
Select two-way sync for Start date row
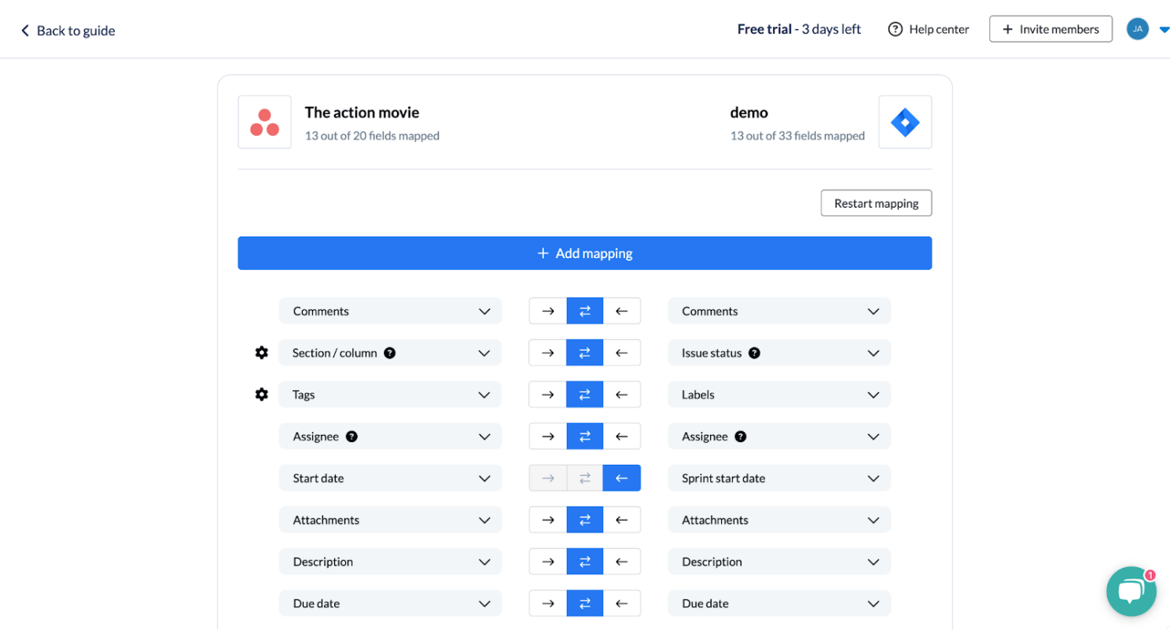pos(585,478)
